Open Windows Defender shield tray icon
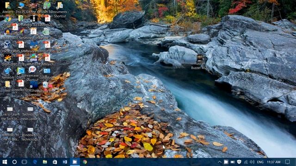Image resolution: width=296 pixels, height=166 pixels. pos(239,162)
